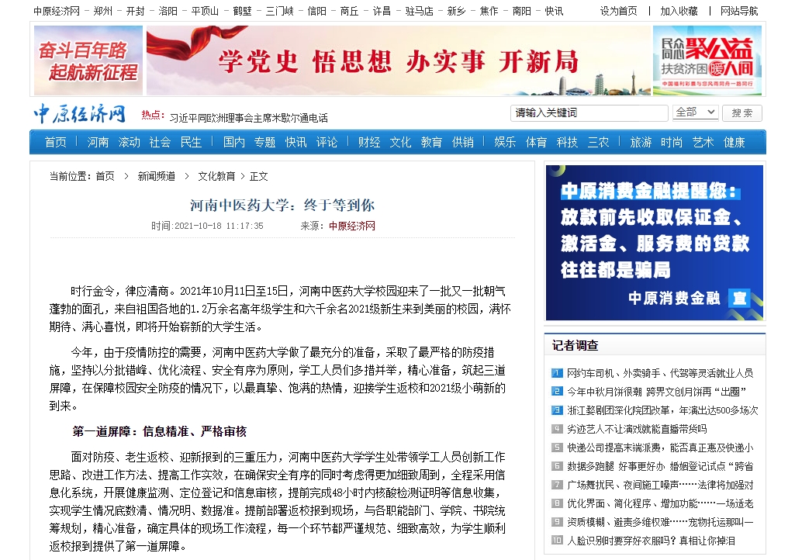Viewport: 795px width, 560px height.
Task: Open the 中原消费金融 advertisement
Action: (x=654, y=242)
